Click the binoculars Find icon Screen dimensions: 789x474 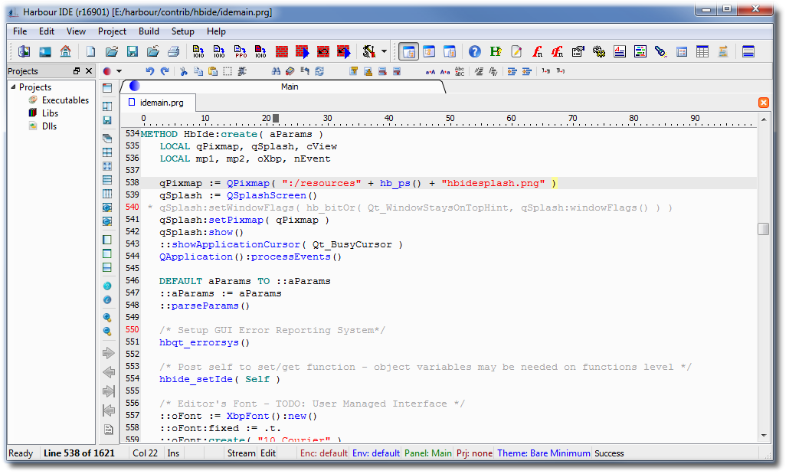(x=277, y=71)
